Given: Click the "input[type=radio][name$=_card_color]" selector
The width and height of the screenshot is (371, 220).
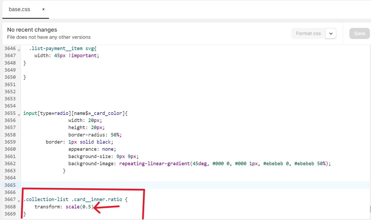Looking at the screenshot, I should (74, 113).
